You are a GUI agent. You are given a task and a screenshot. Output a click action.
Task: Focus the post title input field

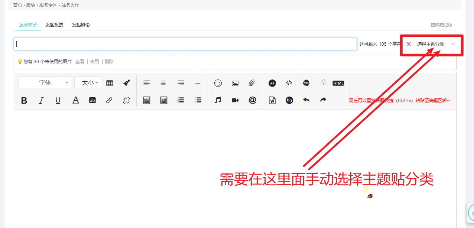pos(185,44)
